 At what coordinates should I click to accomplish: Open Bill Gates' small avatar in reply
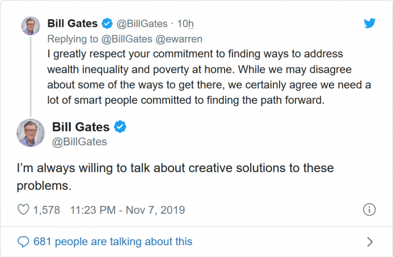pyautogui.click(x=30, y=26)
